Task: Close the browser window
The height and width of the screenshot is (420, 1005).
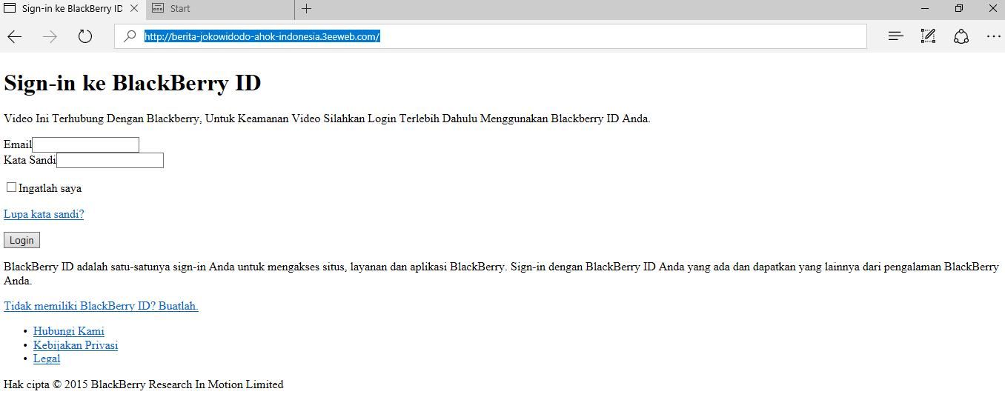Action: pyautogui.click(x=992, y=9)
